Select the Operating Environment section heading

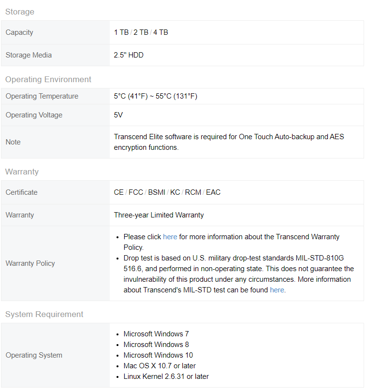[x=48, y=79]
